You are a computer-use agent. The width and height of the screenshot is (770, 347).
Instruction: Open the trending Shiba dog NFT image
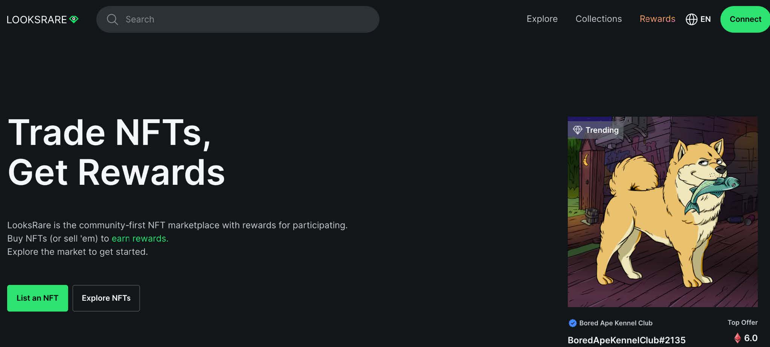pyautogui.click(x=663, y=212)
